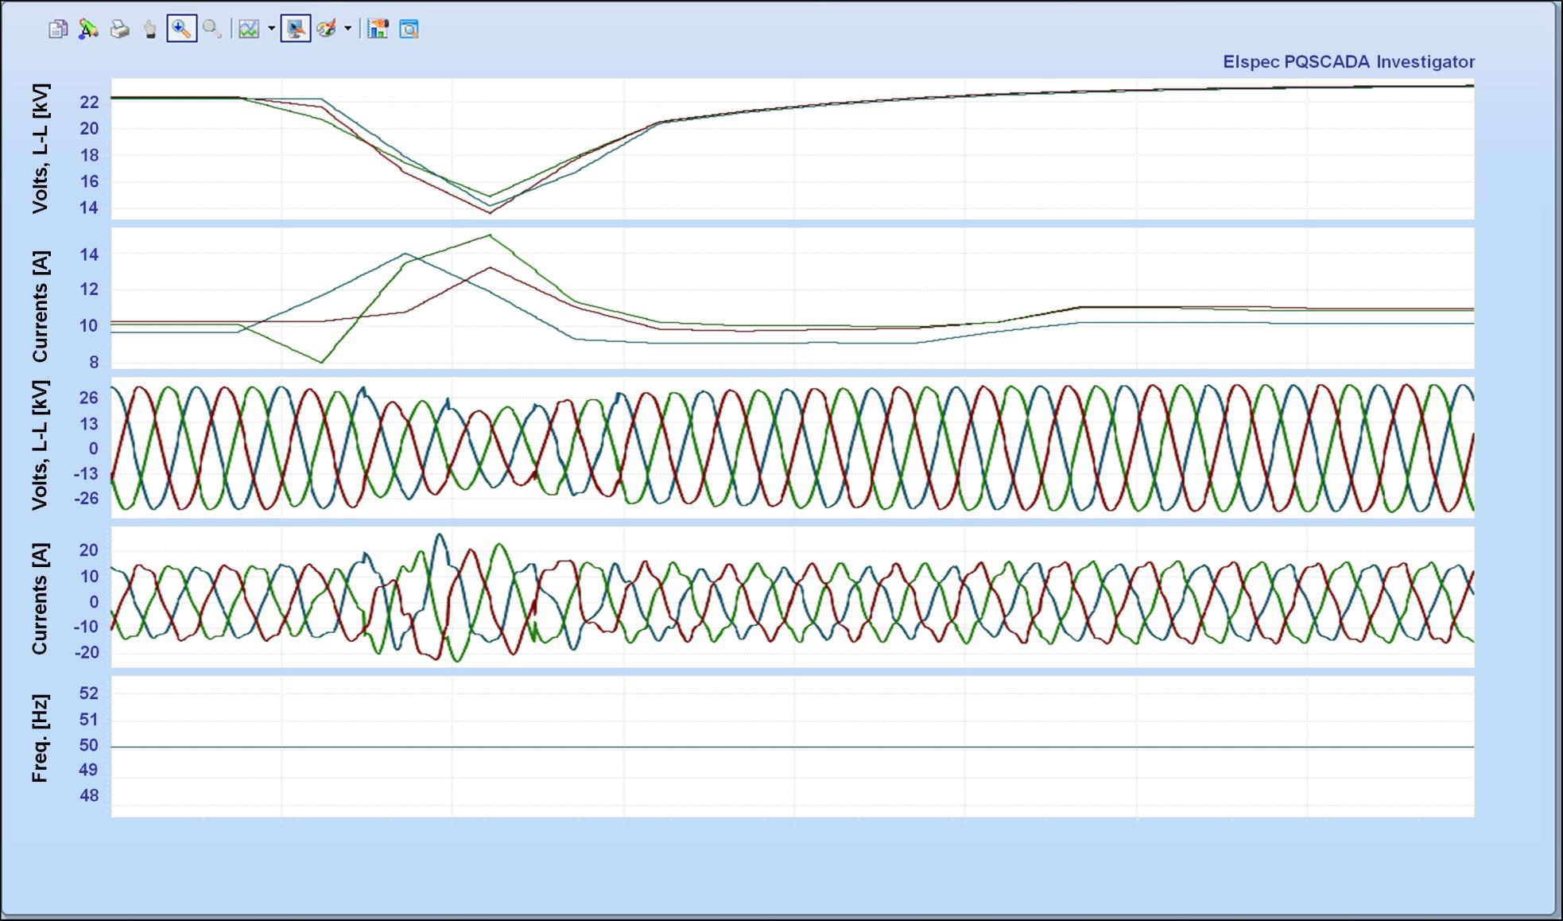Screen dimensions: 1563x921
Task: Click the waveform Volts, L-L [kV] axis label
Action: pyautogui.click(x=40, y=445)
